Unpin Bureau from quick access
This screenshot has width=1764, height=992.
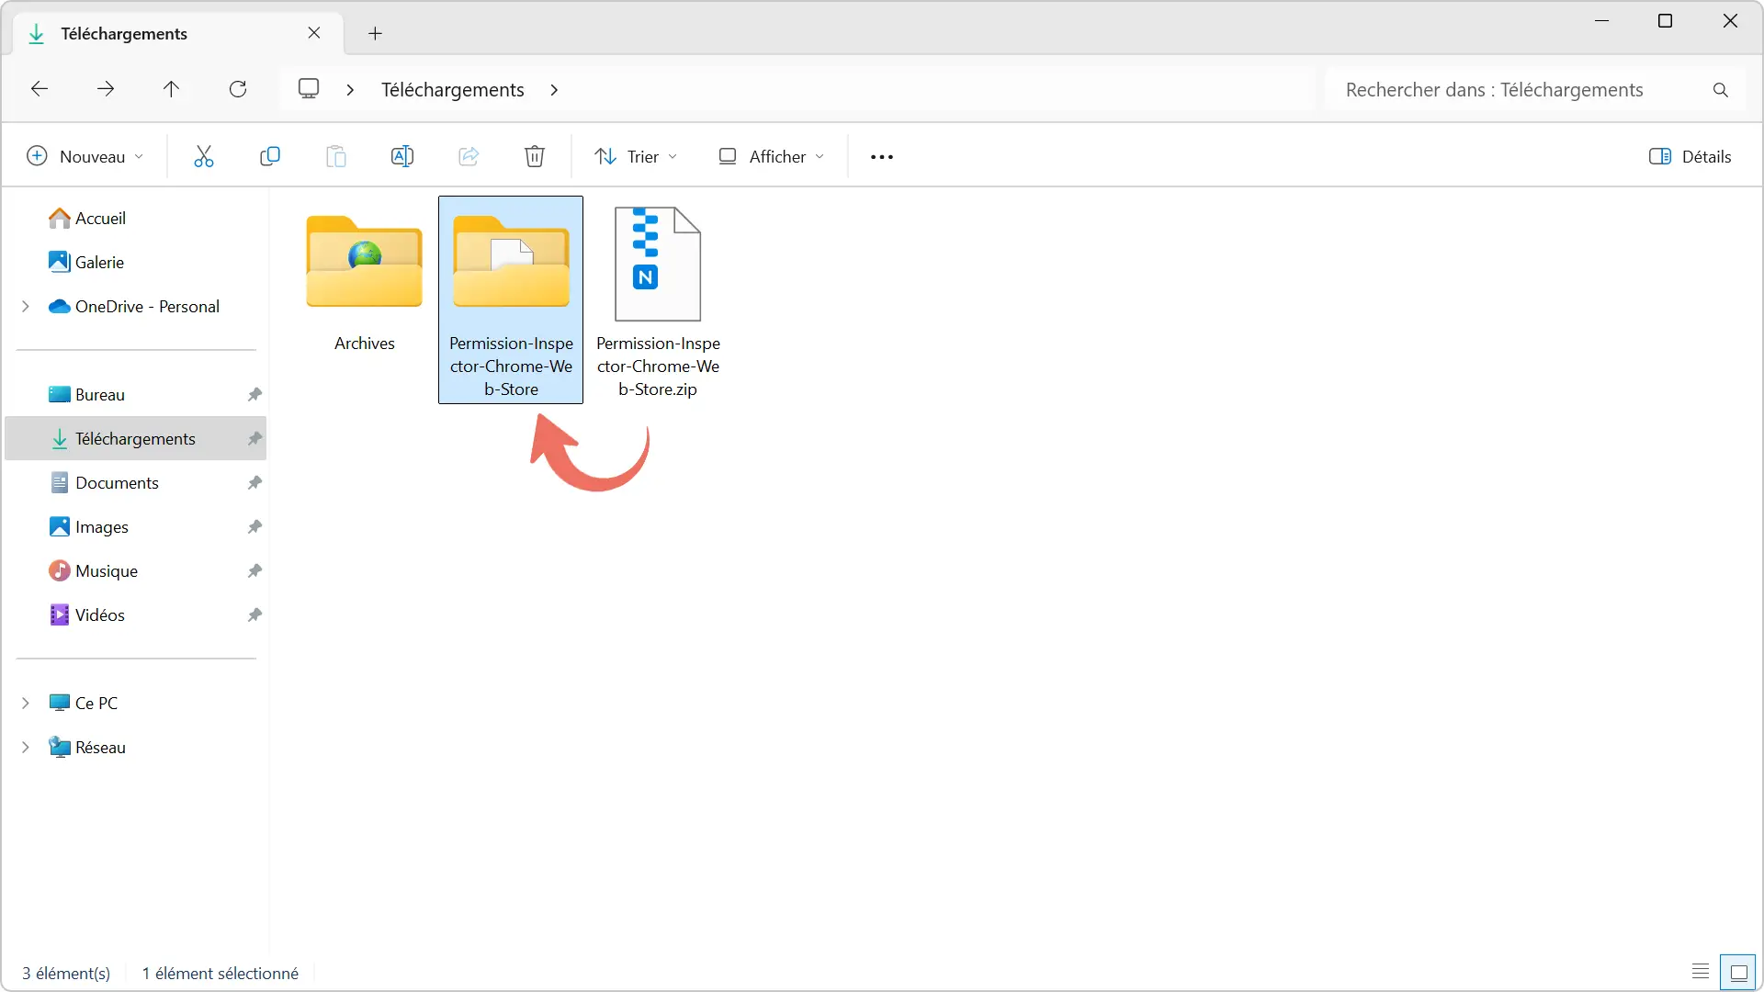[x=254, y=394]
